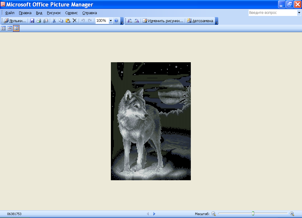Screen dimensions: 302x218
Task: Switch to single picture view
Action: (16, 29)
